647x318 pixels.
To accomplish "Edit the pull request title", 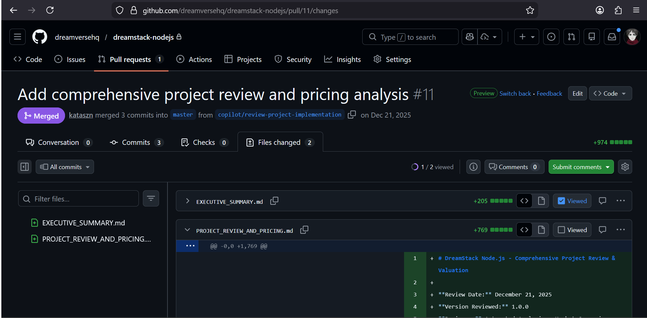I will pyautogui.click(x=577, y=93).
